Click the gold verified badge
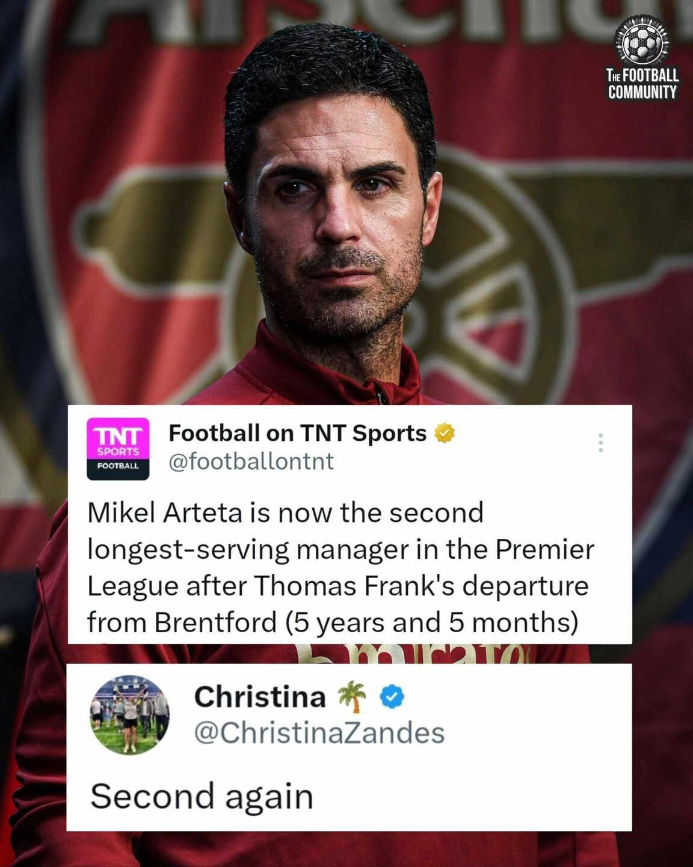693x867 pixels. point(444,433)
